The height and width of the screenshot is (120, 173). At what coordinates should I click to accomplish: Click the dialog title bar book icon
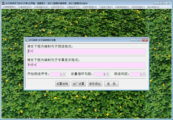click(27, 40)
